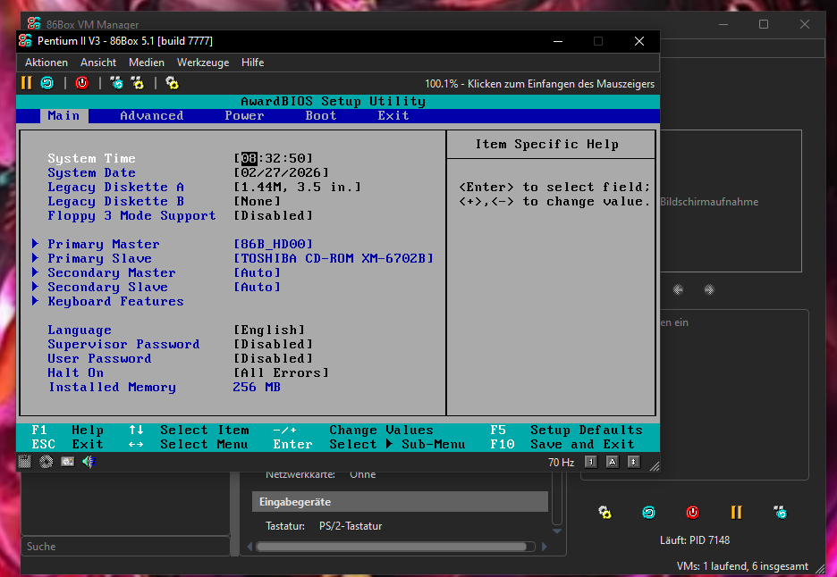This screenshot has width=837, height=577.
Task: Click the CD-ROM disc status bar icon
Action: (46, 462)
